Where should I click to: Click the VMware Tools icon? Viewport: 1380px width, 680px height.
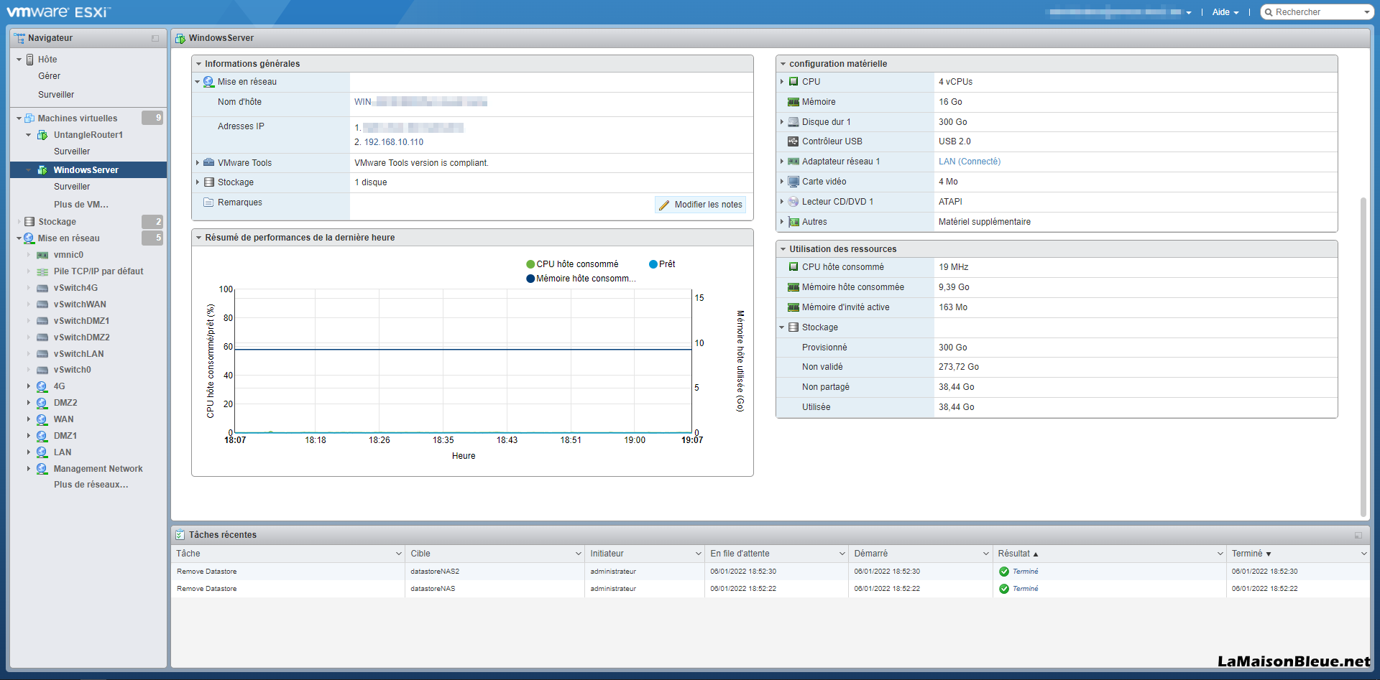pyautogui.click(x=208, y=163)
